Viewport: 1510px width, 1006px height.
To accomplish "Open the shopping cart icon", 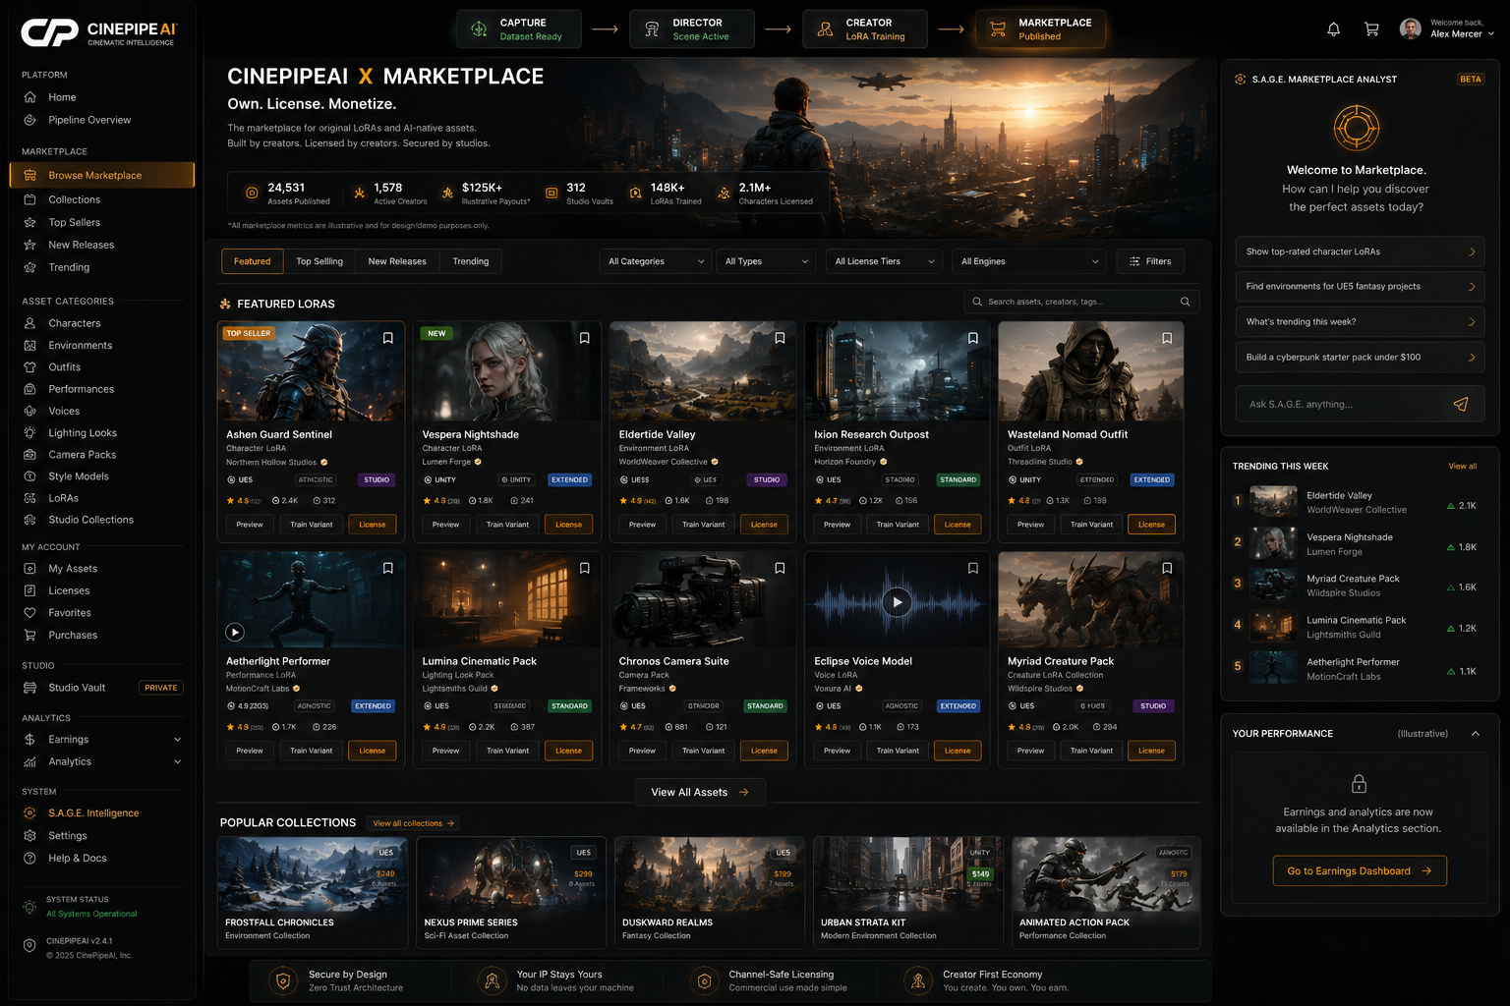I will pos(1371,29).
